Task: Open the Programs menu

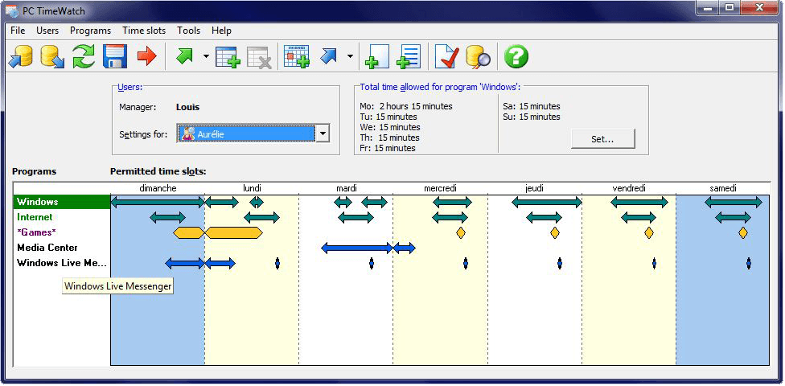Action: pos(90,31)
